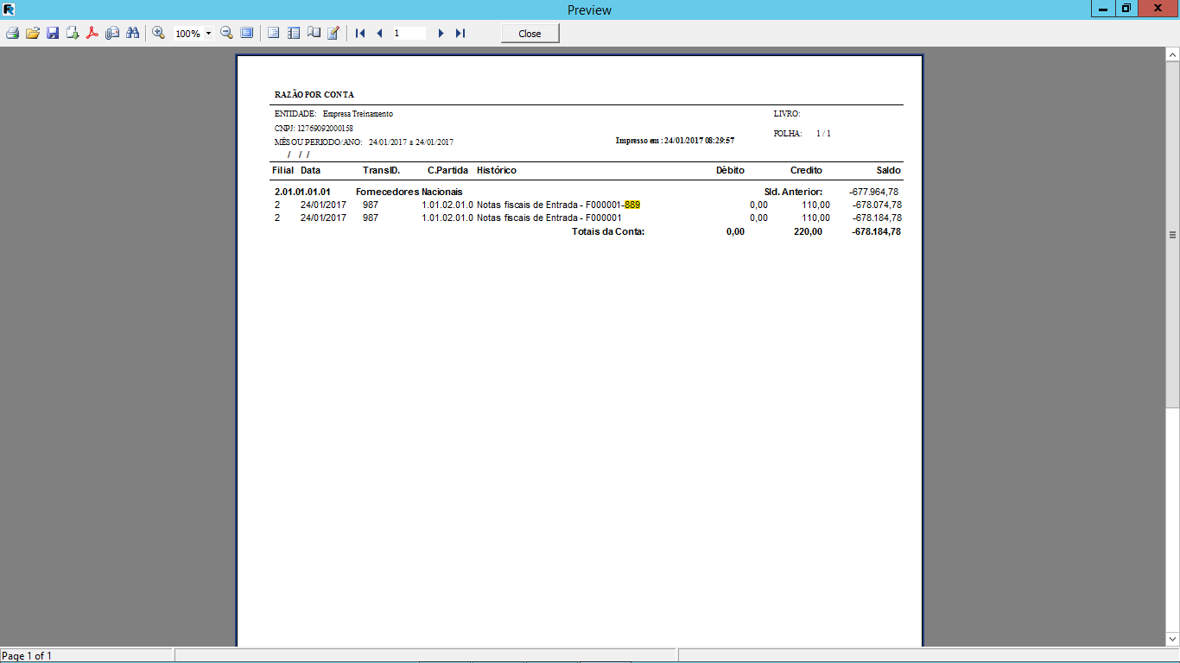Open the 100% zoom dropdown
The height and width of the screenshot is (663, 1180).
pyautogui.click(x=209, y=34)
